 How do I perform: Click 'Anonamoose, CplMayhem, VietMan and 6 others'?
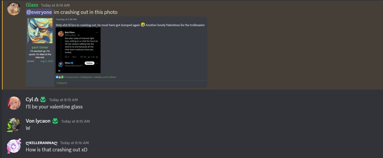(x=90, y=77)
